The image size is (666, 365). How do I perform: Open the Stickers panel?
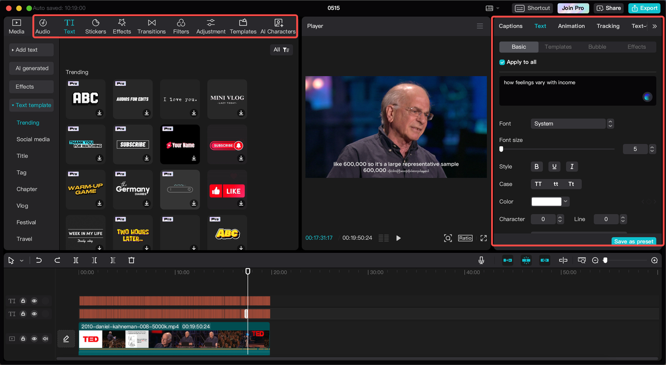click(x=96, y=26)
